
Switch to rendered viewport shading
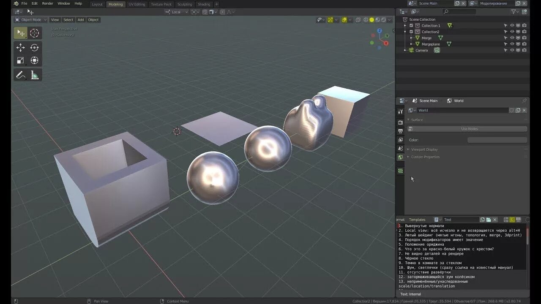click(x=383, y=20)
